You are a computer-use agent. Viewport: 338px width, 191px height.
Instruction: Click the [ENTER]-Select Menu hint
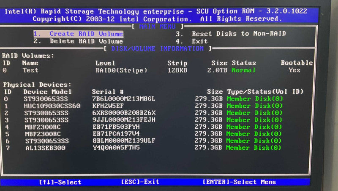coord(239,182)
